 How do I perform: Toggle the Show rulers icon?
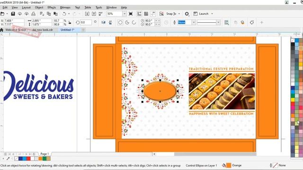tap(139, 14)
